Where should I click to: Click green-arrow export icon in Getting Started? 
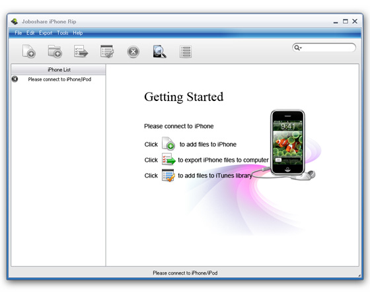pos(168,159)
